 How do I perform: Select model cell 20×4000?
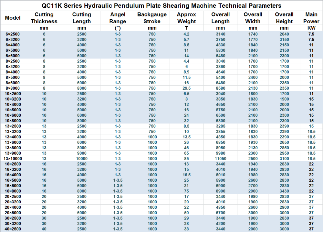13,208
